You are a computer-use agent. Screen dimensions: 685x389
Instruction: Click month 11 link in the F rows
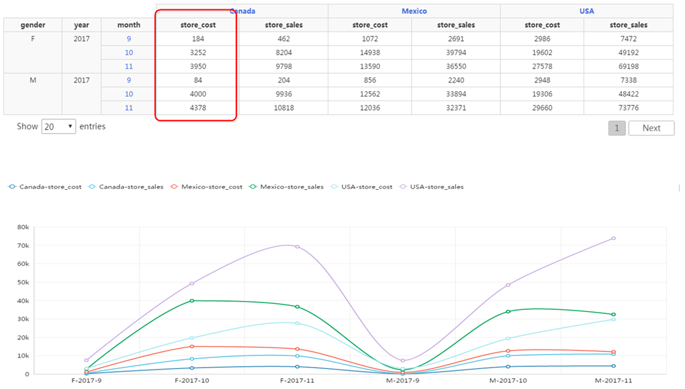tap(128, 66)
